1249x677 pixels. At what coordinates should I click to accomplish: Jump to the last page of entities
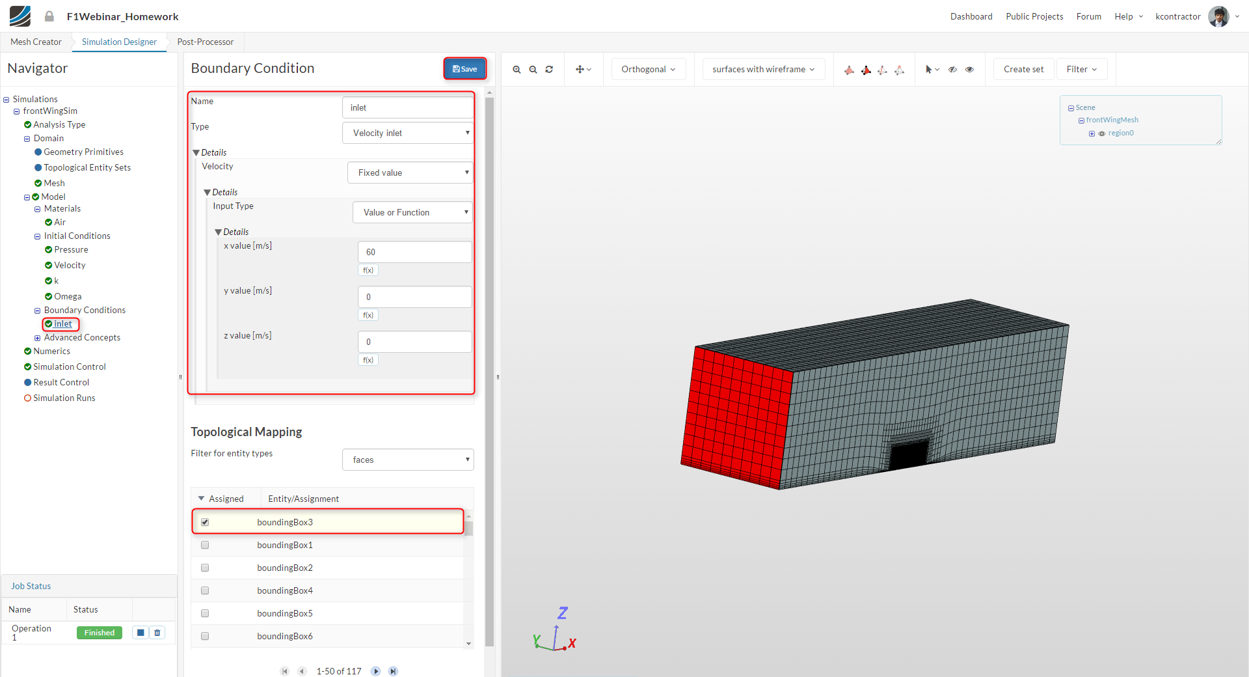[393, 671]
